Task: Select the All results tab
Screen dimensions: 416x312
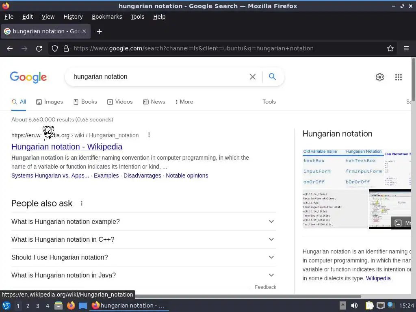Action: tap(19, 102)
